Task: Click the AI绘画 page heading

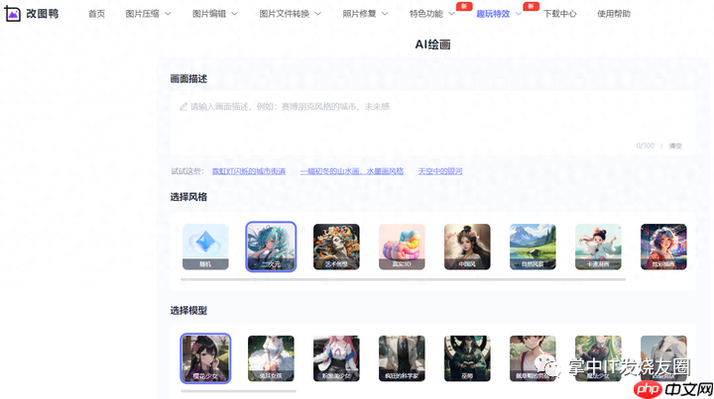Action: point(432,45)
